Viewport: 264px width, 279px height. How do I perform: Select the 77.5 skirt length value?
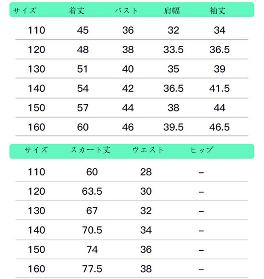pyautogui.click(x=92, y=269)
